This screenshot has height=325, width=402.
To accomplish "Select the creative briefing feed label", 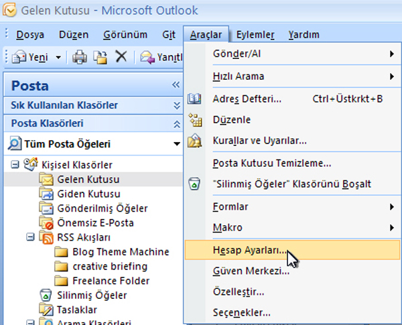I will click(110, 267).
